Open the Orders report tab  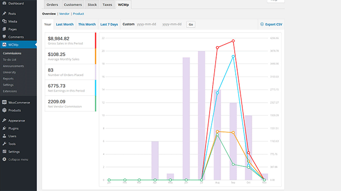coord(52,5)
